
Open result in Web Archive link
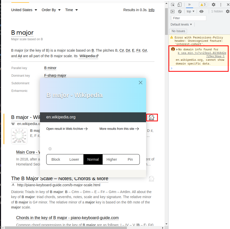(67, 129)
